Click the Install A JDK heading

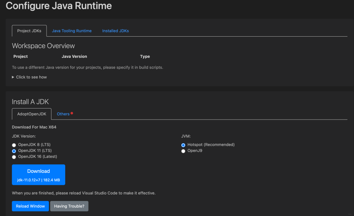tap(30, 102)
